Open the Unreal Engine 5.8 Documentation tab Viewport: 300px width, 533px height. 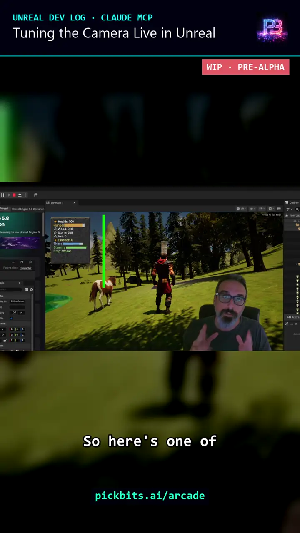point(28,209)
